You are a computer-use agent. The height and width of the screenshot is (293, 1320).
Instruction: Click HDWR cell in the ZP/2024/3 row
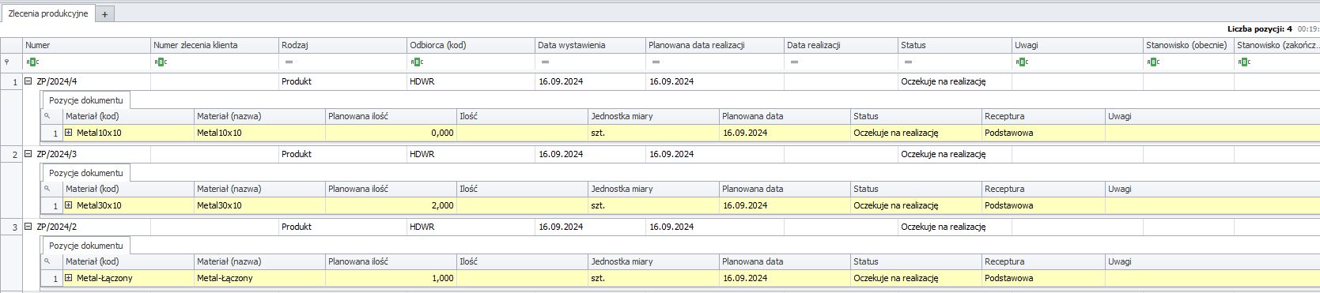(471, 154)
